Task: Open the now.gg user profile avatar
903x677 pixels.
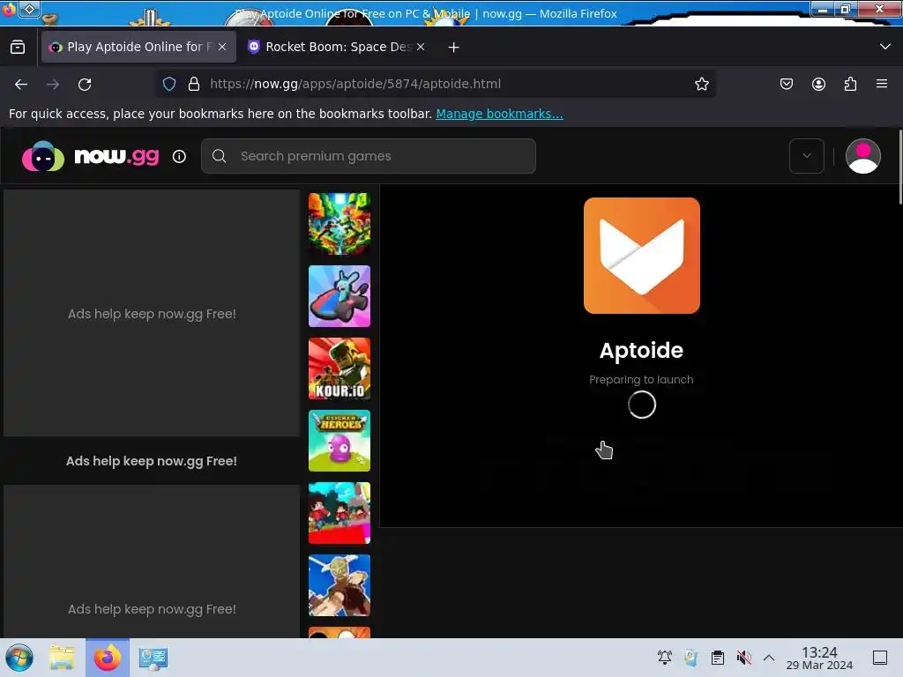Action: tap(862, 156)
